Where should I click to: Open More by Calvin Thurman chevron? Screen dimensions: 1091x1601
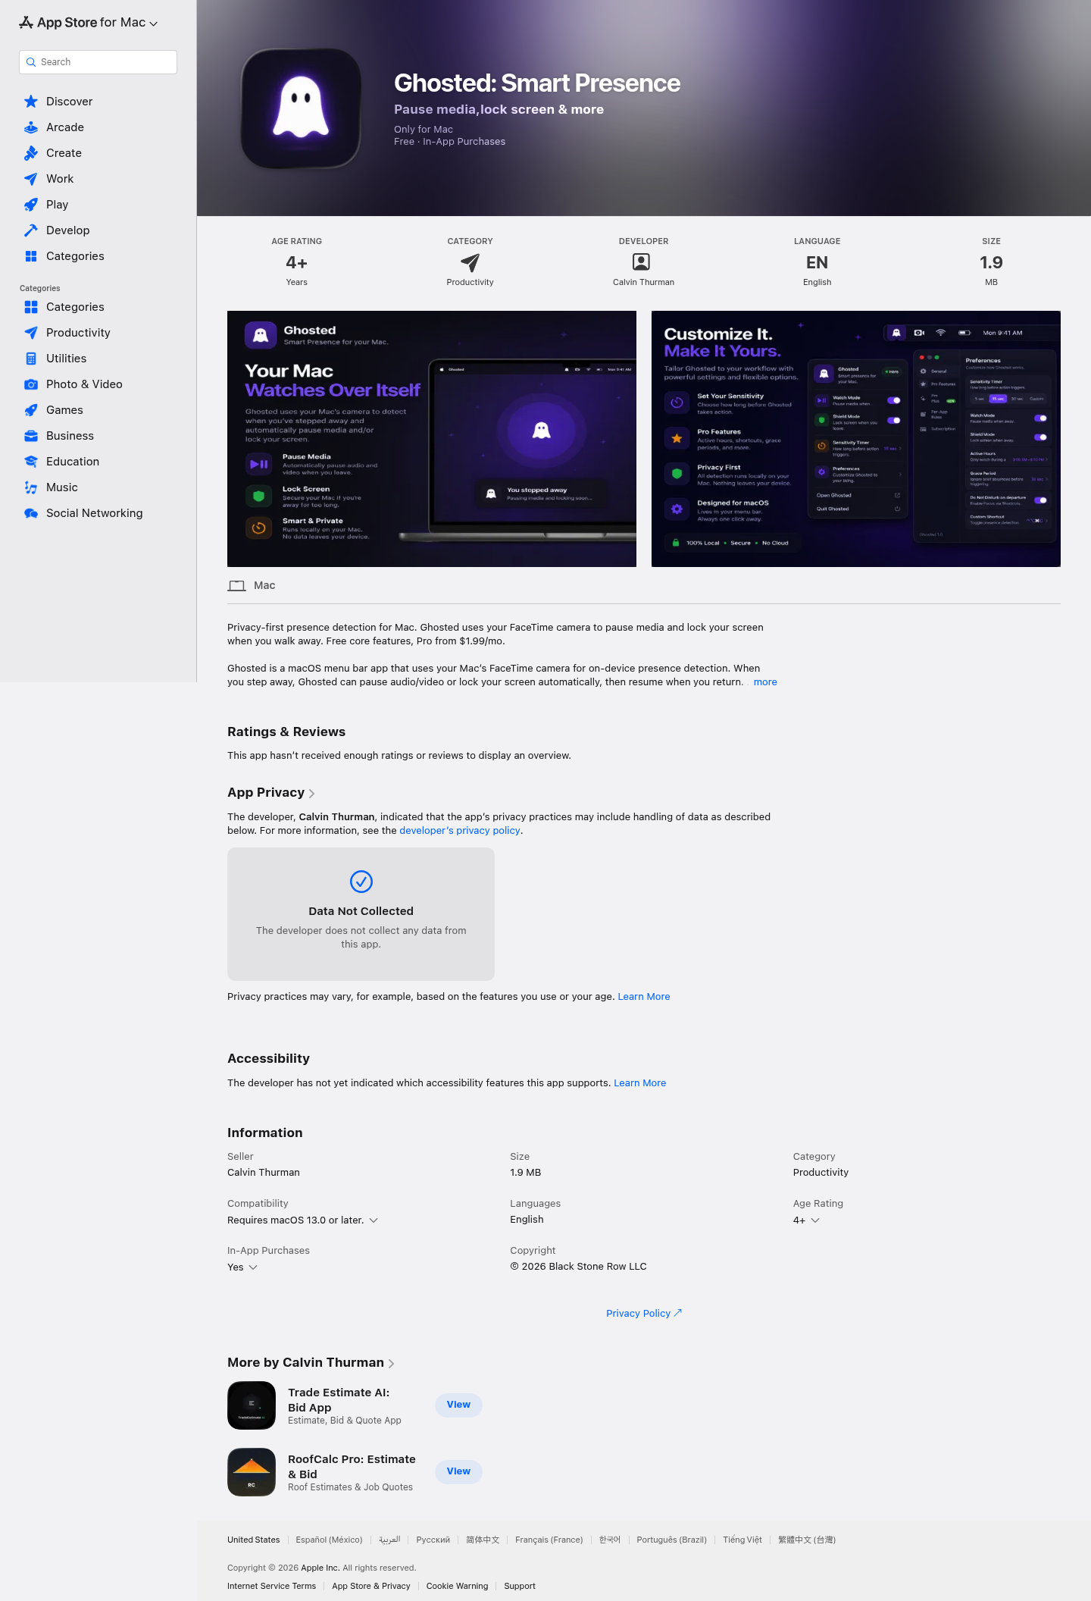point(392,1364)
